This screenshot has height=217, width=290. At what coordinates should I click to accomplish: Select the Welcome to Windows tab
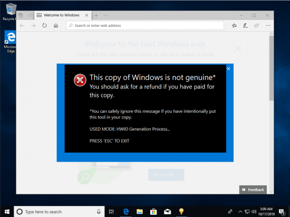point(62,15)
